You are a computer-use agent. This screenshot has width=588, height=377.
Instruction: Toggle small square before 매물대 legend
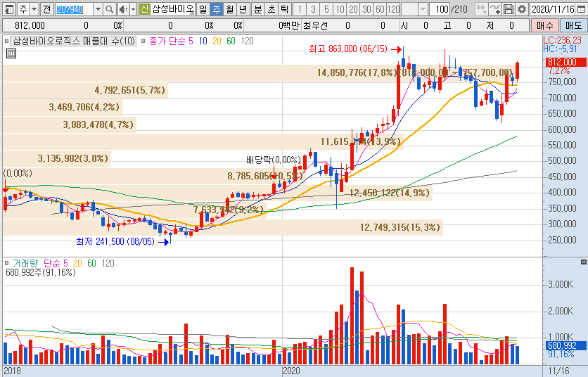coord(6,41)
